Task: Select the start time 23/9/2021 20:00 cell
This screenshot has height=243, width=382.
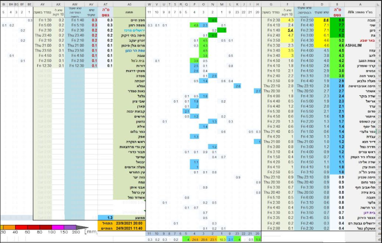Action: pyautogui.click(x=129, y=223)
